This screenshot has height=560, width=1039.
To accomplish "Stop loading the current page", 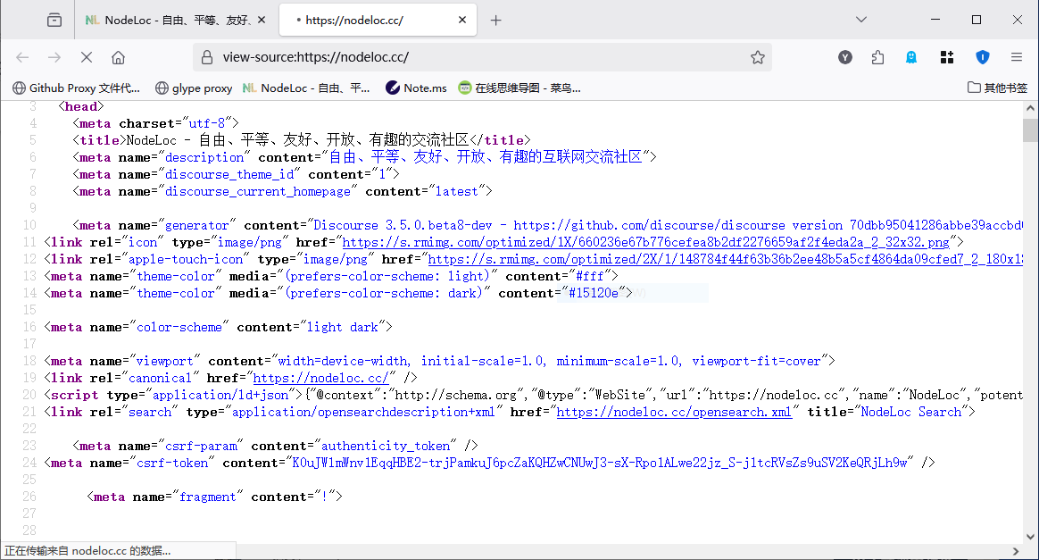I will pyautogui.click(x=87, y=58).
